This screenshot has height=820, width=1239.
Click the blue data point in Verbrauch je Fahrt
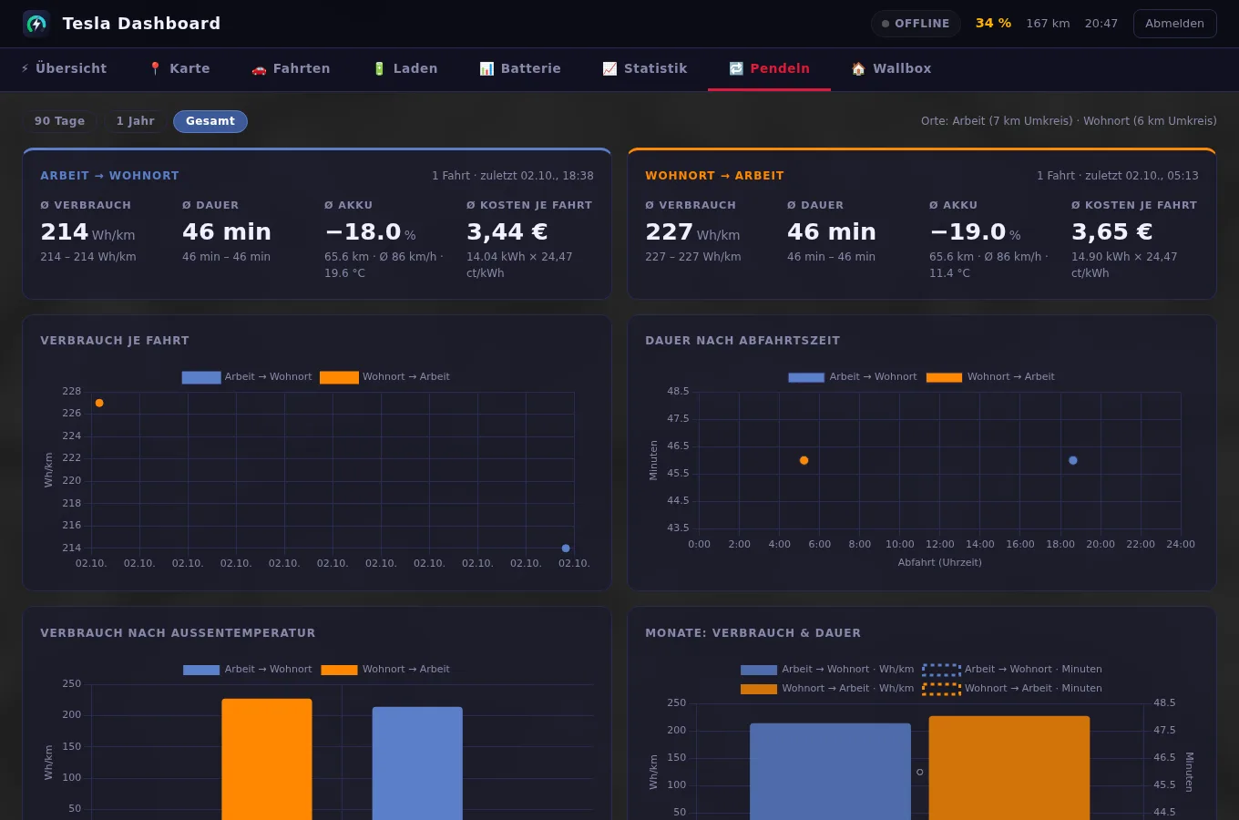coord(566,548)
